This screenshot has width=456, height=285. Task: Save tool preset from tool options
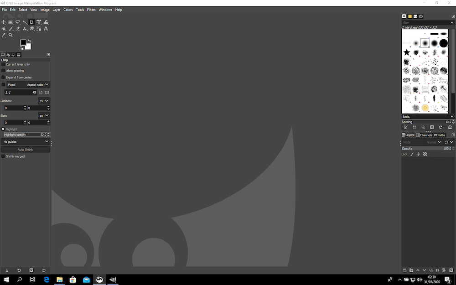7,270
